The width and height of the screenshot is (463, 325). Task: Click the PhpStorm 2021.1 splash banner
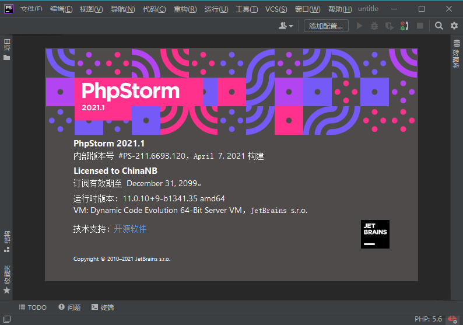[x=232, y=92]
